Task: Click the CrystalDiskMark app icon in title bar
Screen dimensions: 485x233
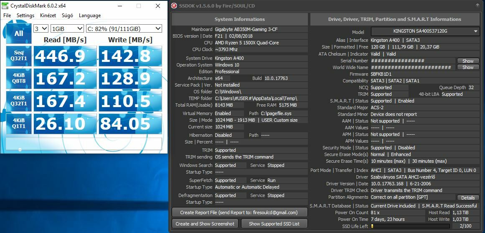Action: pyautogui.click(x=5, y=6)
